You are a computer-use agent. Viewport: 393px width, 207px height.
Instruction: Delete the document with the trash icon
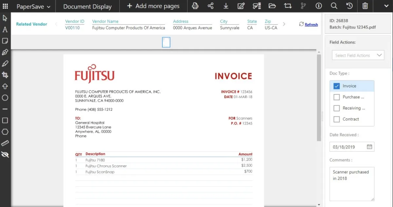click(x=365, y=6)
